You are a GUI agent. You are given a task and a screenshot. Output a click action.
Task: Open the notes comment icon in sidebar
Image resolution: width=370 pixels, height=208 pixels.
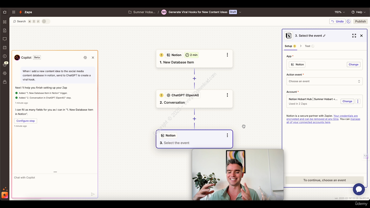coord(5,39)
